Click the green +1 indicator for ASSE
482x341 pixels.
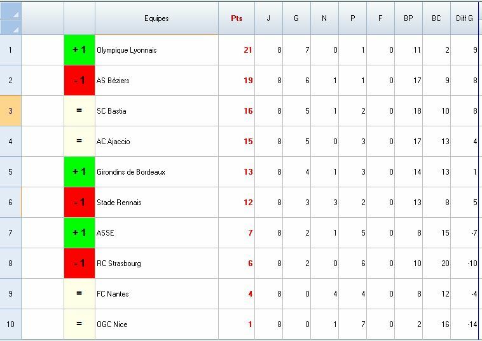(79, 233)
